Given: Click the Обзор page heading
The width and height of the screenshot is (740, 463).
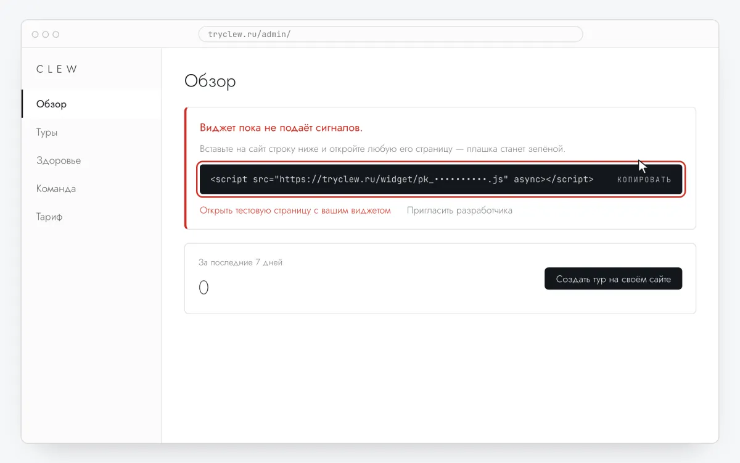Looking at the screenshot, I should pyautogui.click(x=210, y=81).
